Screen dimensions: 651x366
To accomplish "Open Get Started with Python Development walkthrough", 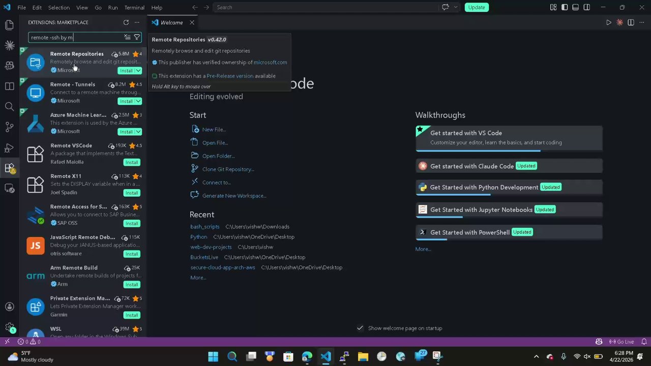I will click(x=509, y=187).
